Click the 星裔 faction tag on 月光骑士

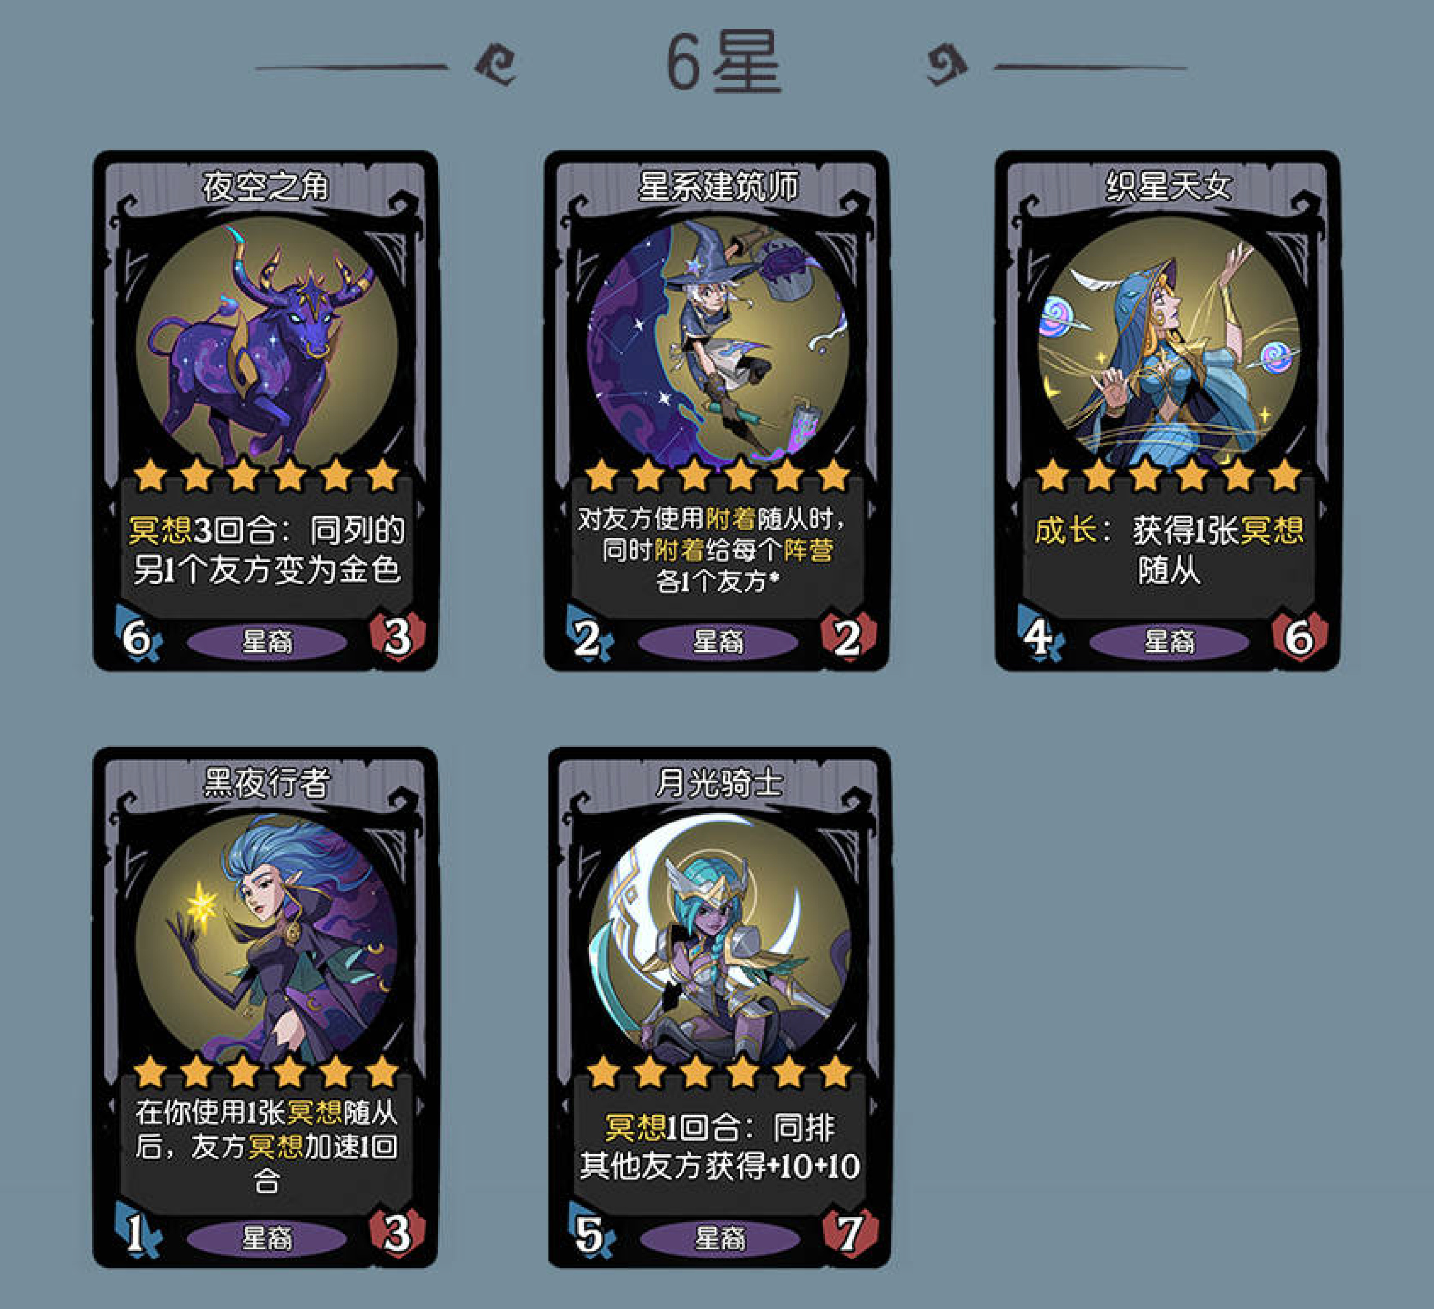click(720, 1239)
